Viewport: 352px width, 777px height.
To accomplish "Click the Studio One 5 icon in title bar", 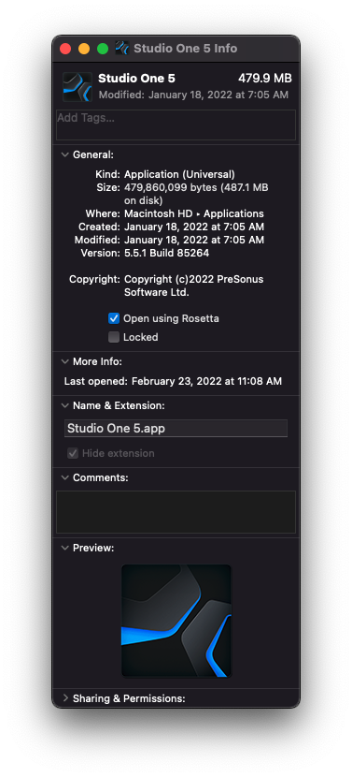I will pyautogui.click(x=122, y=48).
